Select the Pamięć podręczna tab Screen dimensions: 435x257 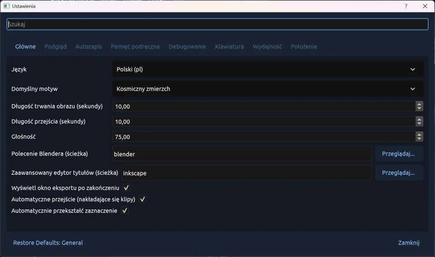pyautogui.click(x=135, y=47)
